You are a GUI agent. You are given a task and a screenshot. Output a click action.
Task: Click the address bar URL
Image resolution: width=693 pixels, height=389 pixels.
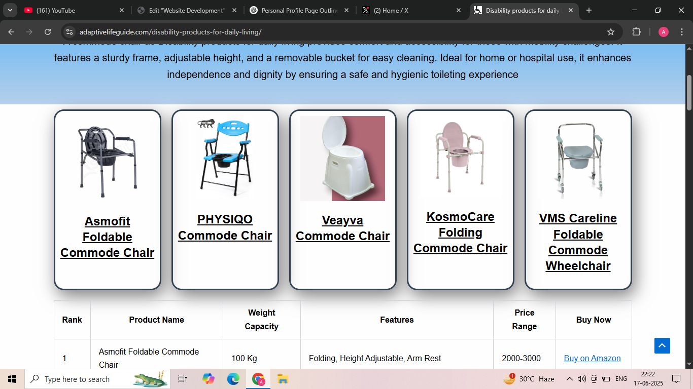(170, 32)
